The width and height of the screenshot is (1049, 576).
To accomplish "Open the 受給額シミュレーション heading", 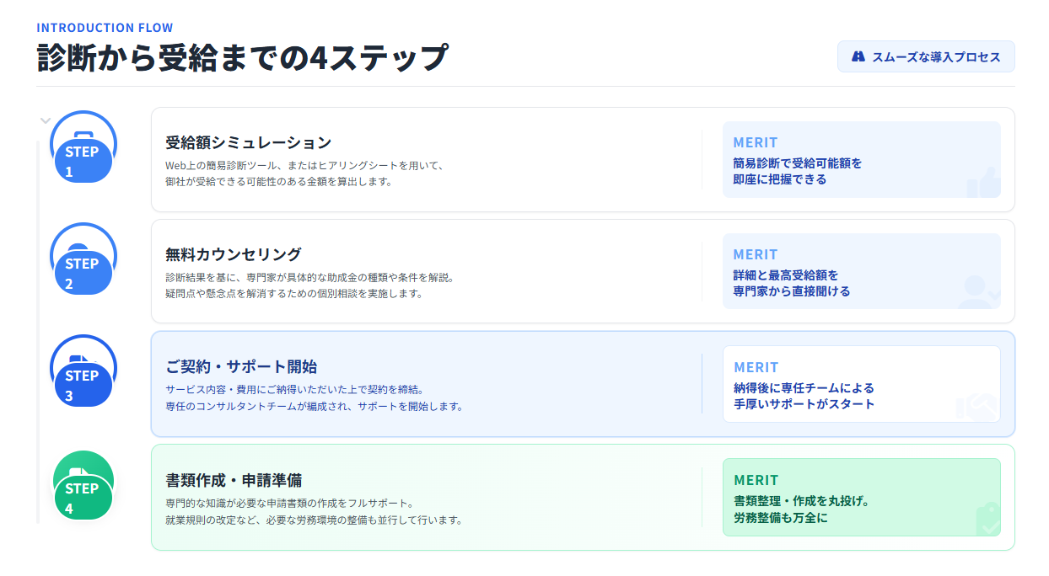I will point(248,142).
